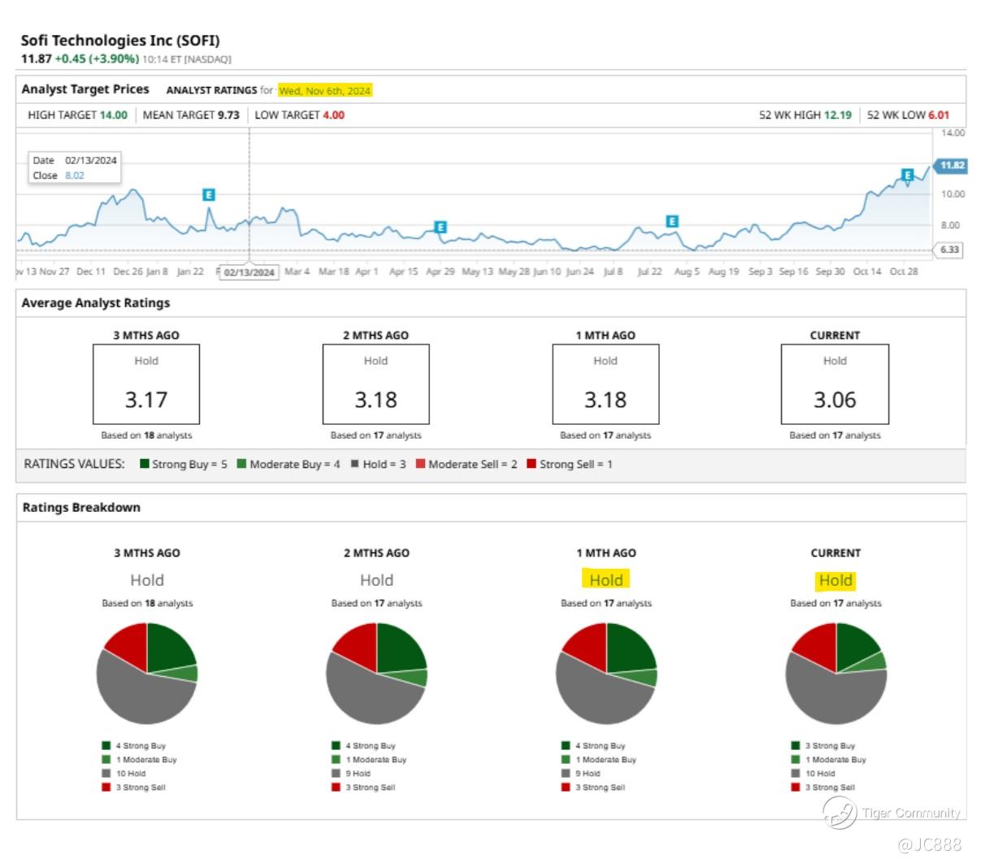Click the Tiger Community logo watermark
This screenshot has width=981, height=867.
[840, 812]
